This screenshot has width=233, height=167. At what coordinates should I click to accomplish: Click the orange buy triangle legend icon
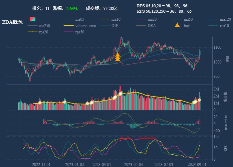click(178, 25)
